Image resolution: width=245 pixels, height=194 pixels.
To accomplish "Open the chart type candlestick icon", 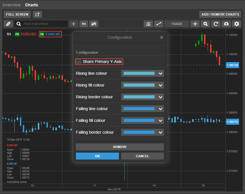I will 93,24.
